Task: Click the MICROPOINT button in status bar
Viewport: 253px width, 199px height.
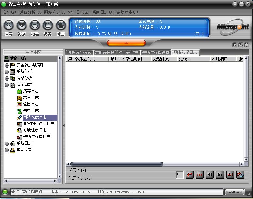Action: [x=234, y=192]
